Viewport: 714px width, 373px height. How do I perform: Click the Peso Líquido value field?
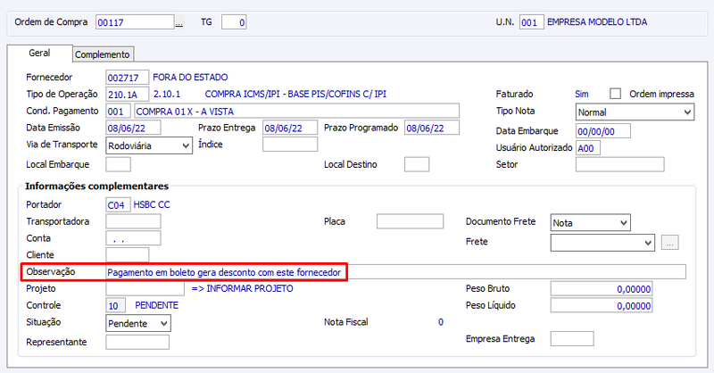pyautogui.click(x=601, y=305)
